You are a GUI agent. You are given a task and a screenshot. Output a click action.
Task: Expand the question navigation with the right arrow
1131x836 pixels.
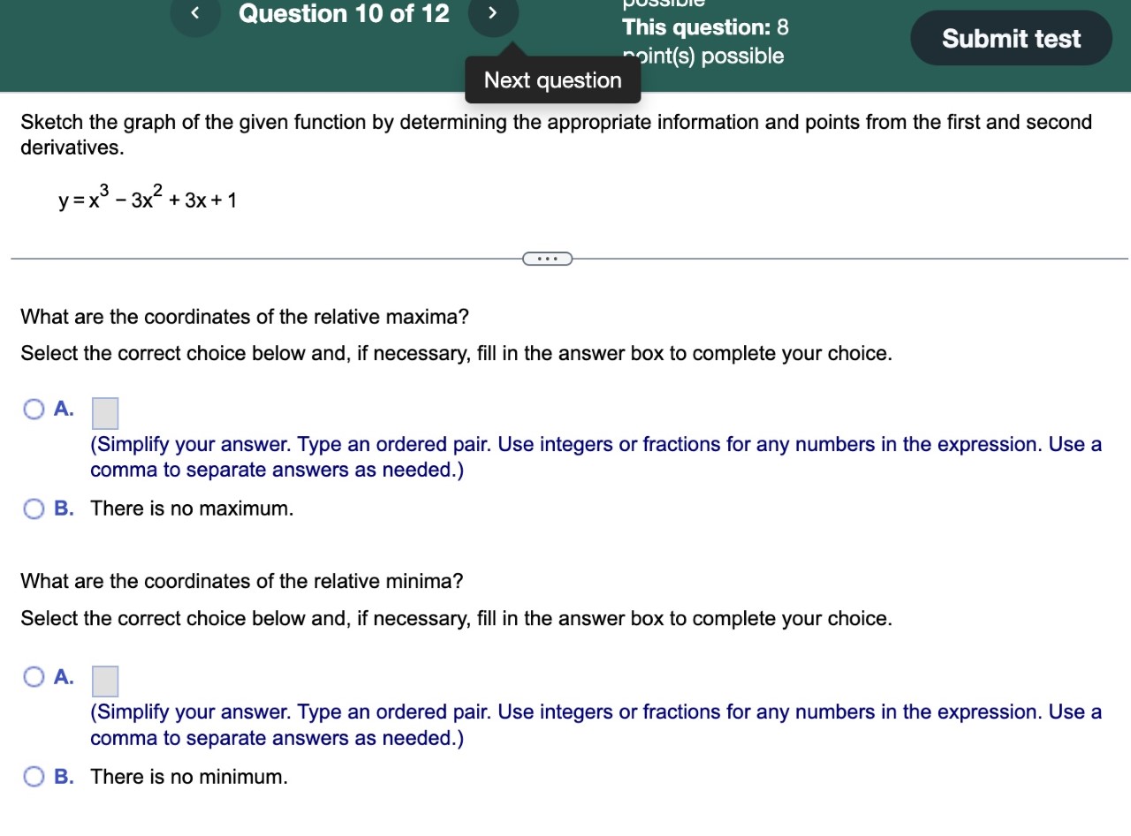click(493, 14)
